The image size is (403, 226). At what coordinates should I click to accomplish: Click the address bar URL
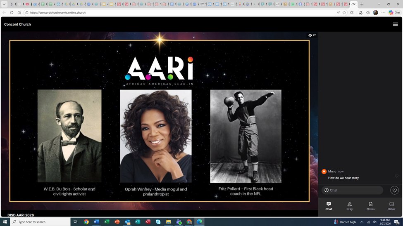58,12
